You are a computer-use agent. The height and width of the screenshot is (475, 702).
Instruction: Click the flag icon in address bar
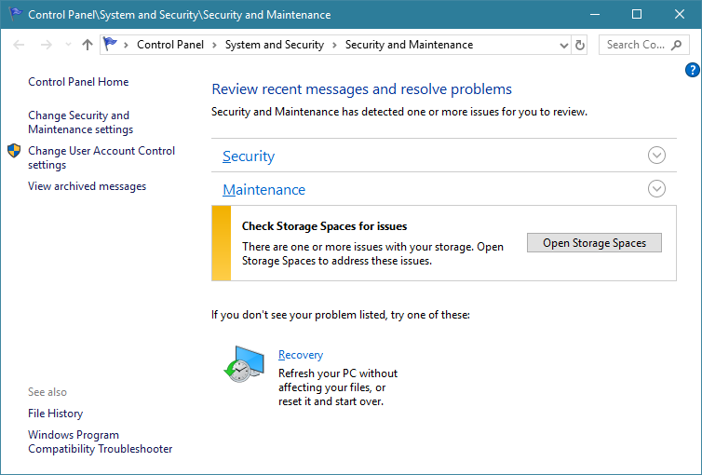(112, 45)
